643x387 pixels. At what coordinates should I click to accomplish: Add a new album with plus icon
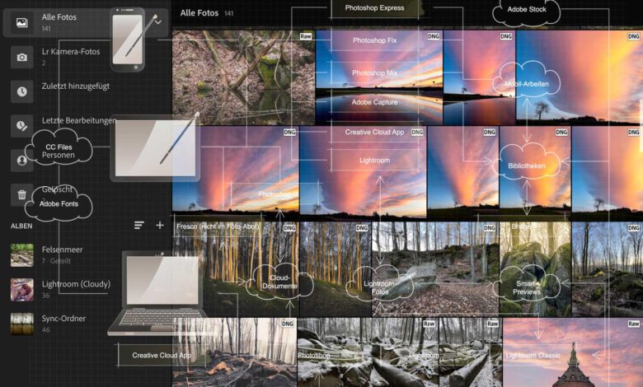point(160,226)
